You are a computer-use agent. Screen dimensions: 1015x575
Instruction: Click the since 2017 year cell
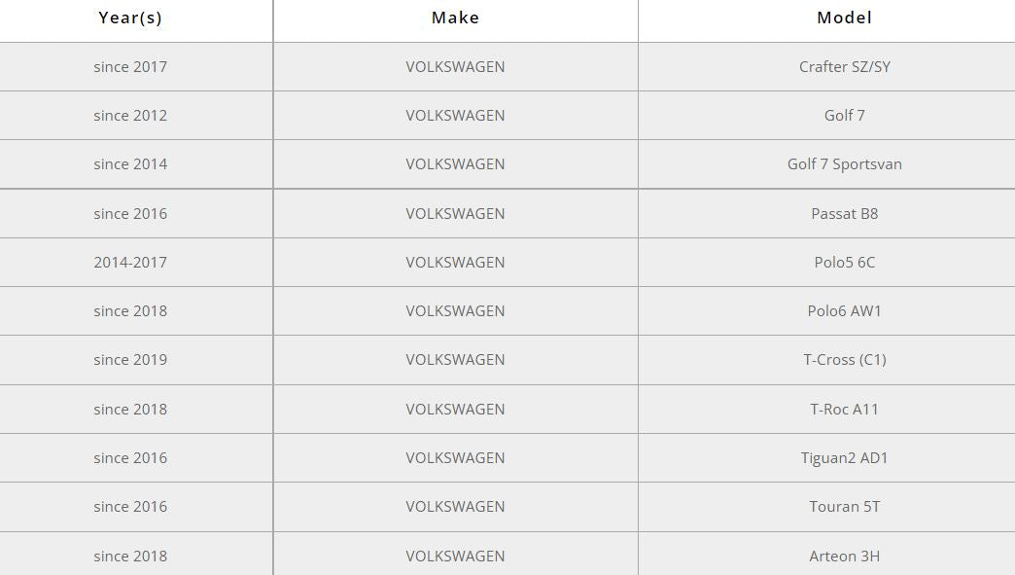tap(130, 67)
